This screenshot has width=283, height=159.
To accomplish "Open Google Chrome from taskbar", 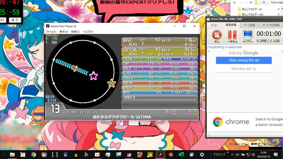I will [x=33, y=155].
